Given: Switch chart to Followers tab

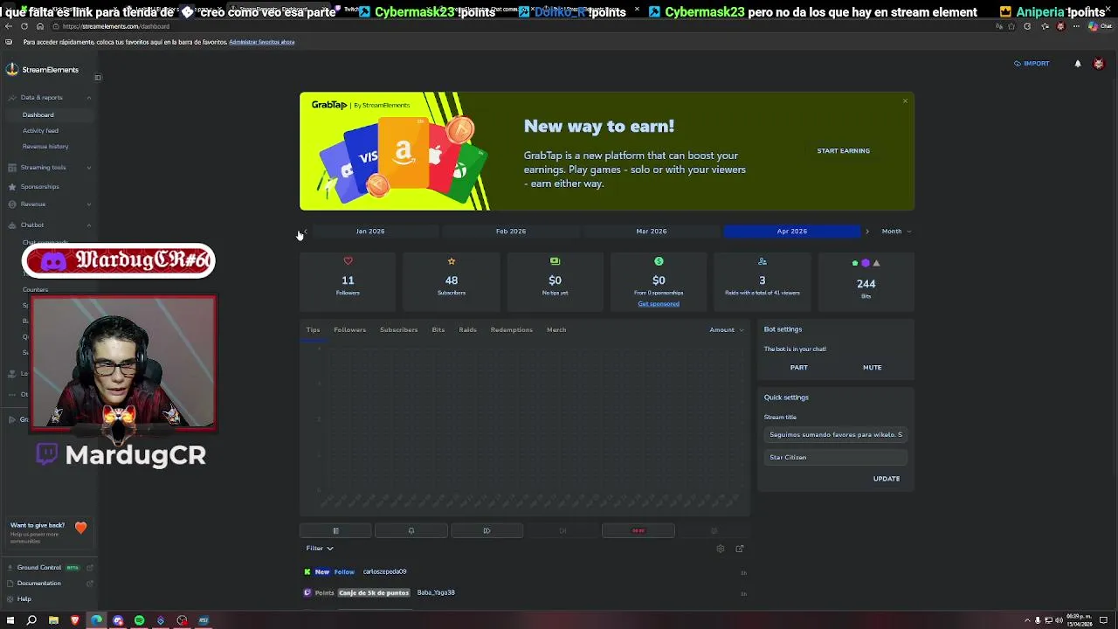Looking at the screenshot, I should point(349,330).
